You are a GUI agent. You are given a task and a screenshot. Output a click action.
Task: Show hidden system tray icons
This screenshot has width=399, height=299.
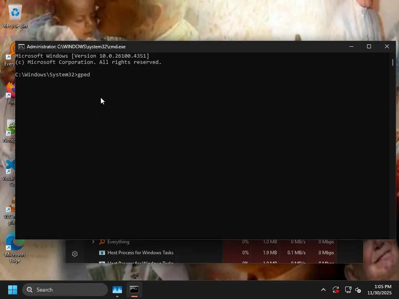pos(323,290)
